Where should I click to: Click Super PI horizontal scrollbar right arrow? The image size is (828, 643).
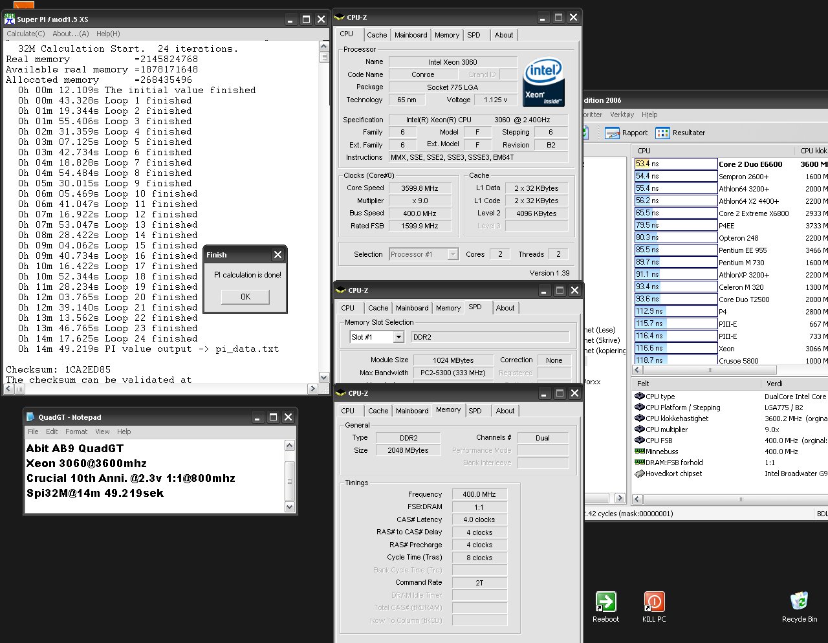pyautogui.click(x=312, y=389)
